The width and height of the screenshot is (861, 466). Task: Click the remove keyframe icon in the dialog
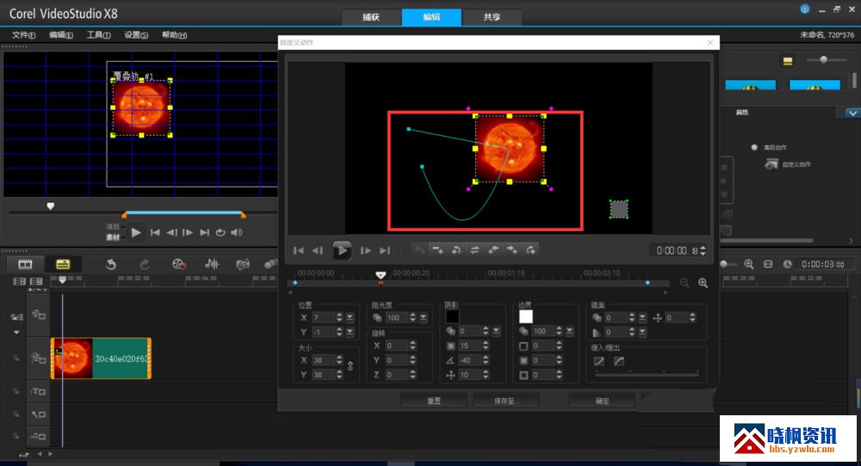point(437,250)
